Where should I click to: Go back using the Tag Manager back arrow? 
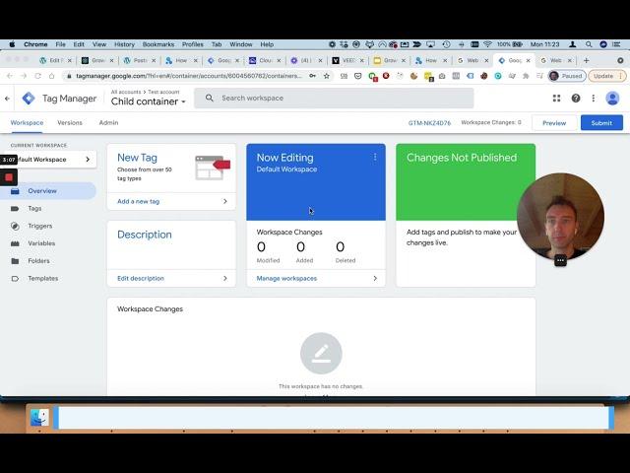point(7,99)
